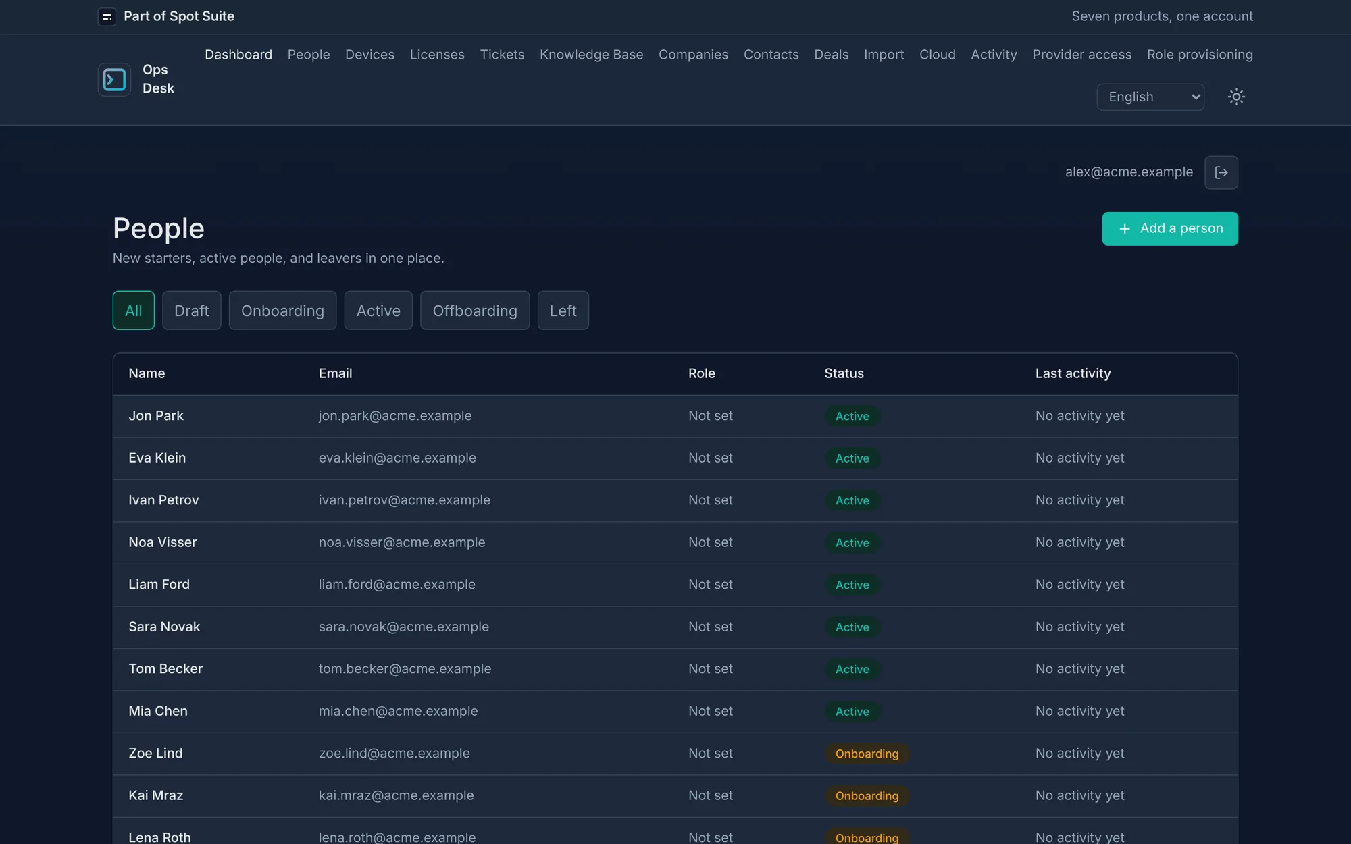Click the Ops Desk terminal logo icon
This screenshot has width=1351, height=844.
click(114, 80)
